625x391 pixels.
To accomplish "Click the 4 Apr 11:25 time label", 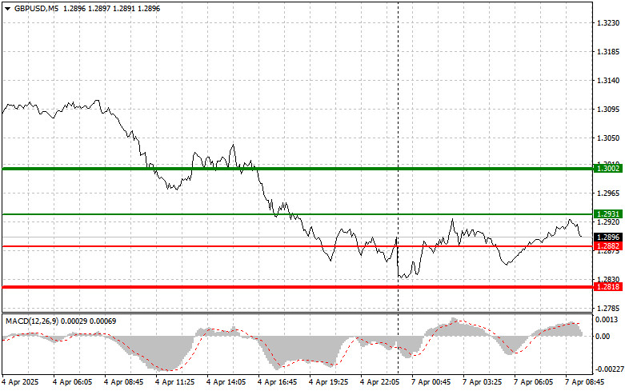I will tap(175, 382).
